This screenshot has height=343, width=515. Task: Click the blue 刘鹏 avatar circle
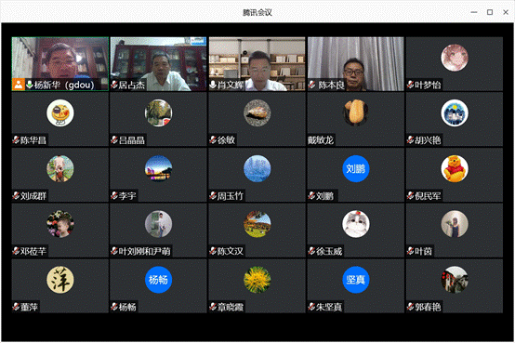(356, 169)
